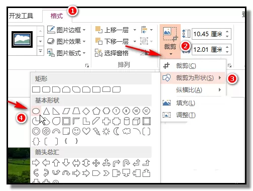
Task: Select the rounded rectangle shape
Action: tap(46, 89)
